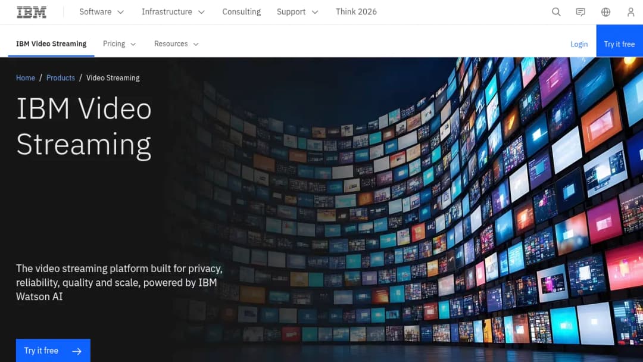Image resolution: width=643 pixels, height=362 pixels.
Task: Click arrow icon in hero Try it free button
Action: tap(77, 351)
